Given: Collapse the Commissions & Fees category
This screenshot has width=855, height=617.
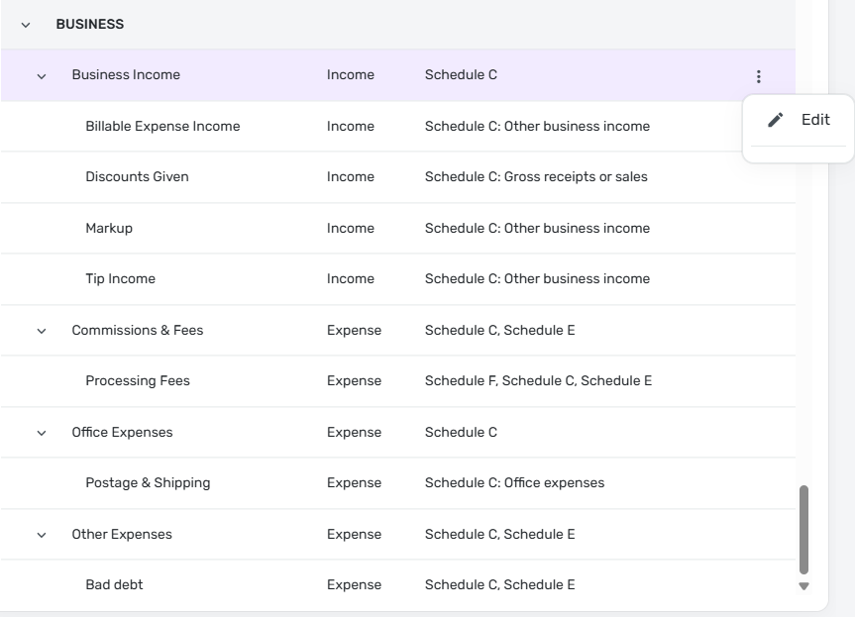Looking at the screenshot, I should pyautogui.click(x=42, y=331).
